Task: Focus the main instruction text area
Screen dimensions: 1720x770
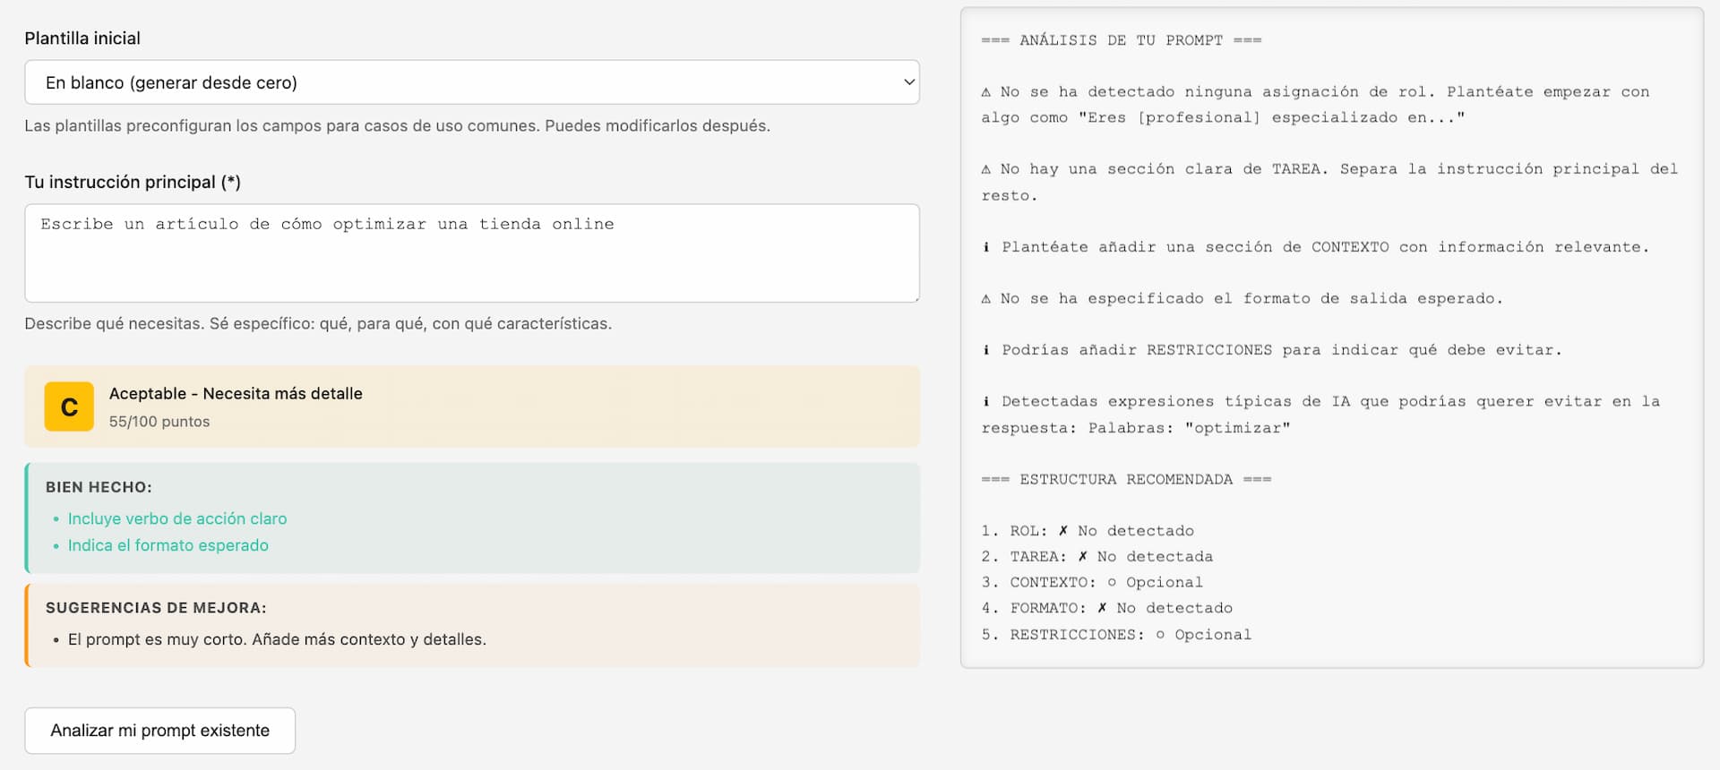Action: 471,253
